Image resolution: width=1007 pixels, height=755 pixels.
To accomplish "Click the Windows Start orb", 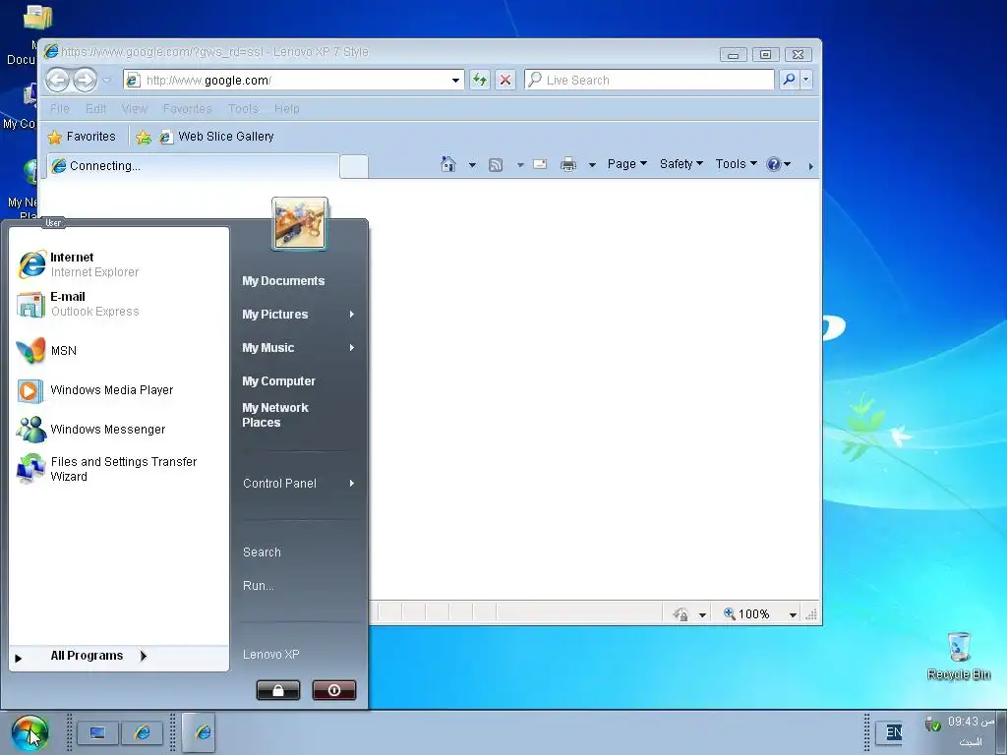I will click(x=30, y=733).
